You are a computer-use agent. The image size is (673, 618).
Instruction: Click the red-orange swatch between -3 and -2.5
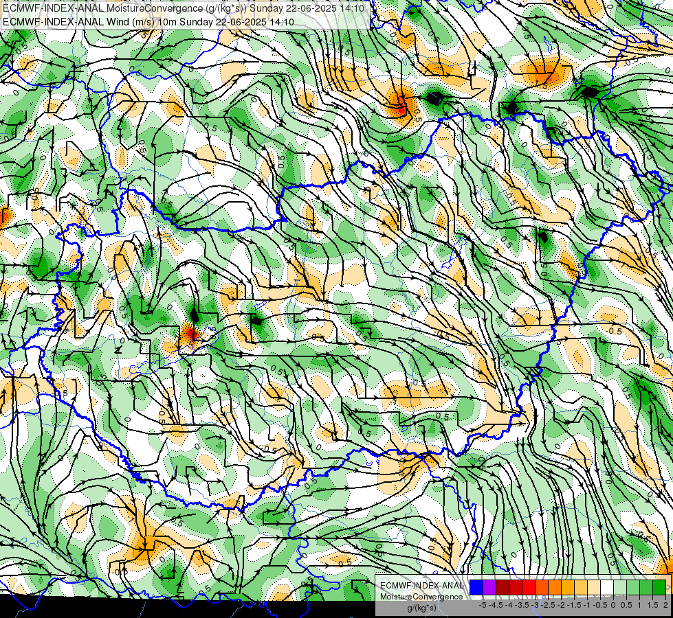coord(542,588)
